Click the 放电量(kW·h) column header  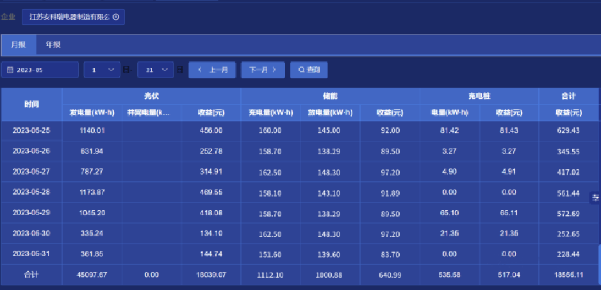point(330,113)
